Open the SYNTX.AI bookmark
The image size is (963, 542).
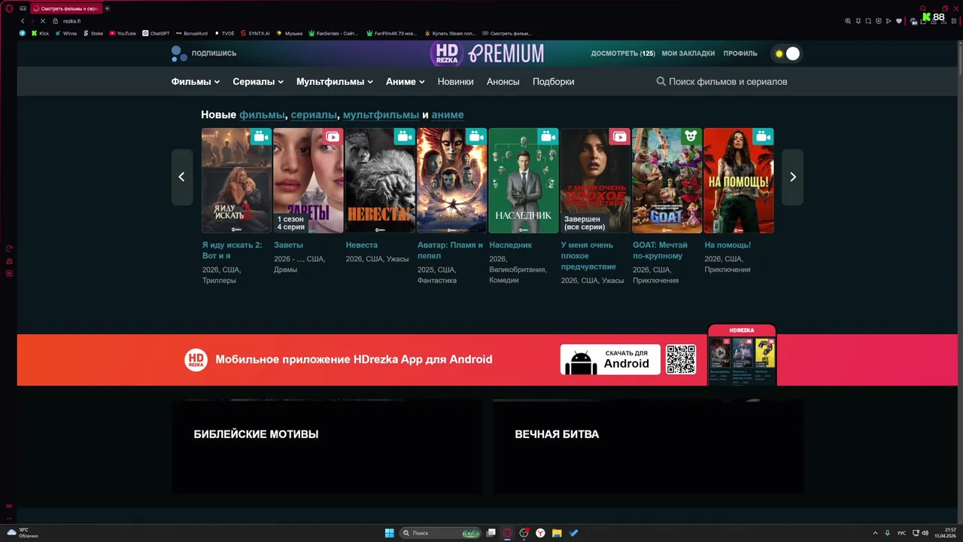[x=255, y=33]
